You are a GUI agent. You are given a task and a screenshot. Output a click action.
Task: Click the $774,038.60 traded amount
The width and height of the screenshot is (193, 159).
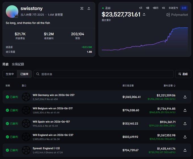tap(131, 110)
